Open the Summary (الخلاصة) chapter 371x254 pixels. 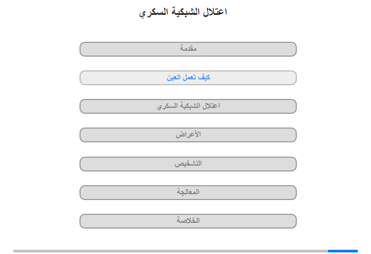(188, 221)
